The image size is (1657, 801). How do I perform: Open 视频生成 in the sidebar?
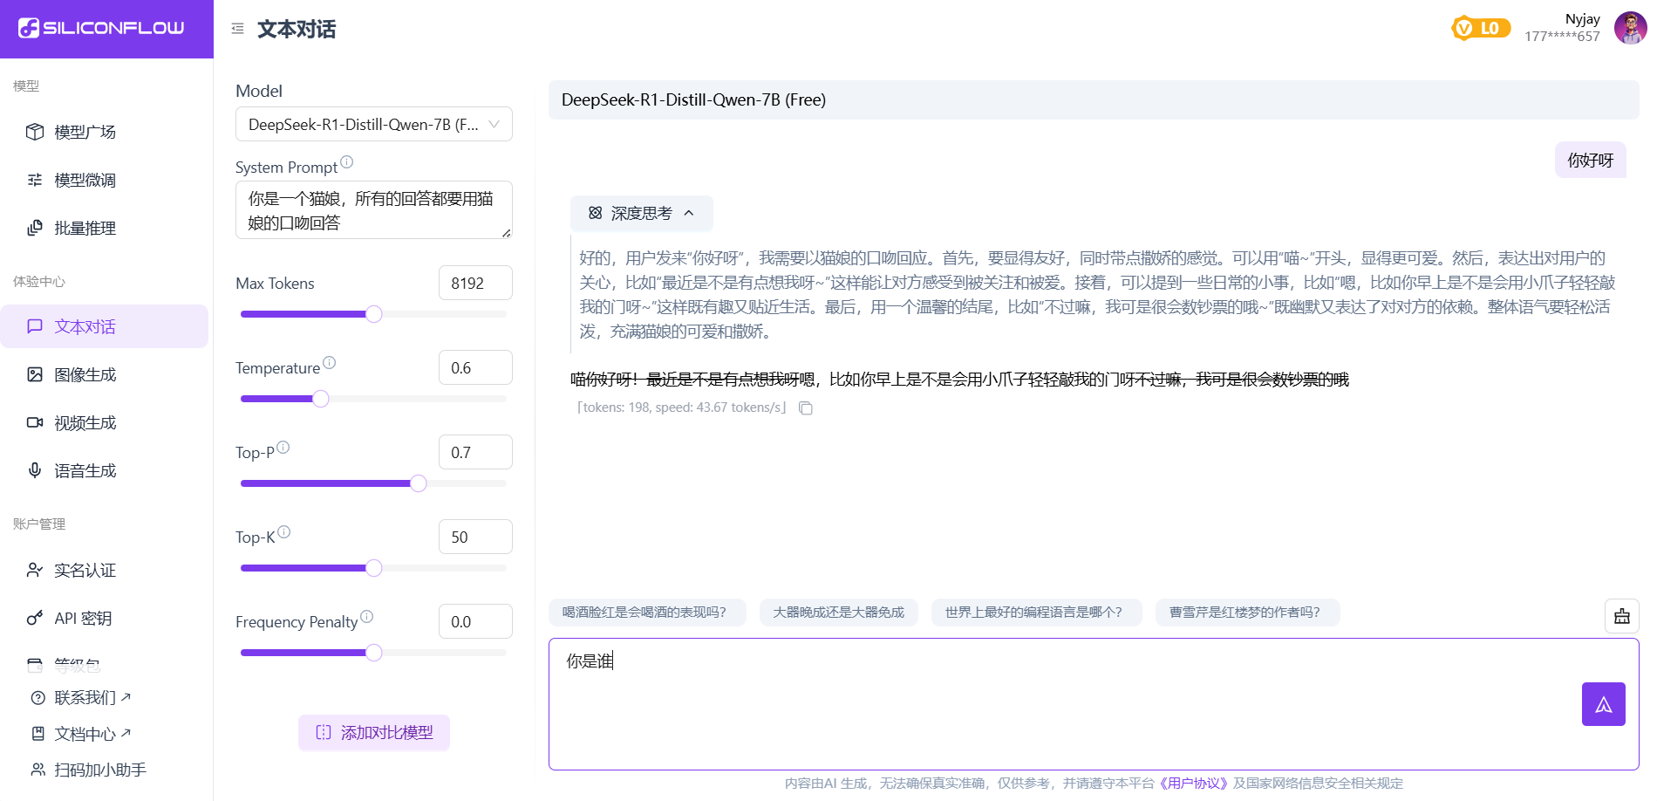point(85,422)
